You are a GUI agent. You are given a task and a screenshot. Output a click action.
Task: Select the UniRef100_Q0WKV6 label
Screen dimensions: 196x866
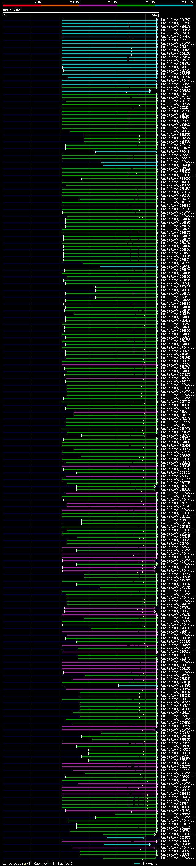[x=176, y=50]
